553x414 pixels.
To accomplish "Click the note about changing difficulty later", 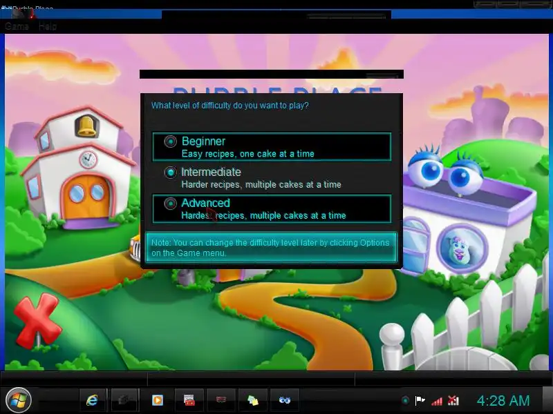I will (x=271, y=248).
